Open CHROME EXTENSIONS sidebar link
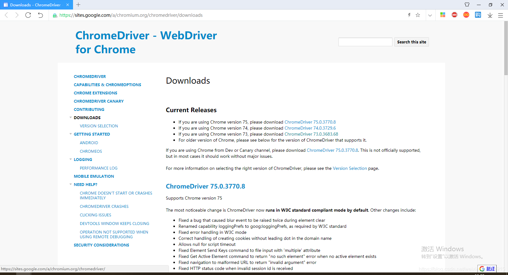This screenshot has width=508, height=275. click(96, 93)
